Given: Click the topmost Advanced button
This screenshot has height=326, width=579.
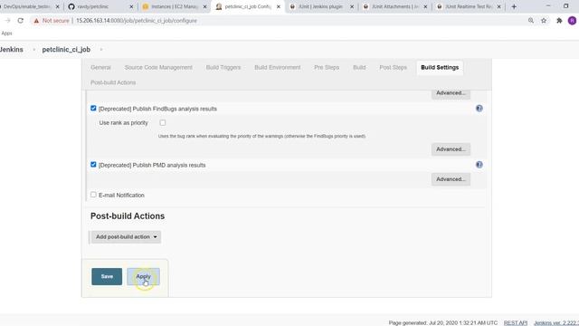Looking at the screenshot, I should coord(451,93).
